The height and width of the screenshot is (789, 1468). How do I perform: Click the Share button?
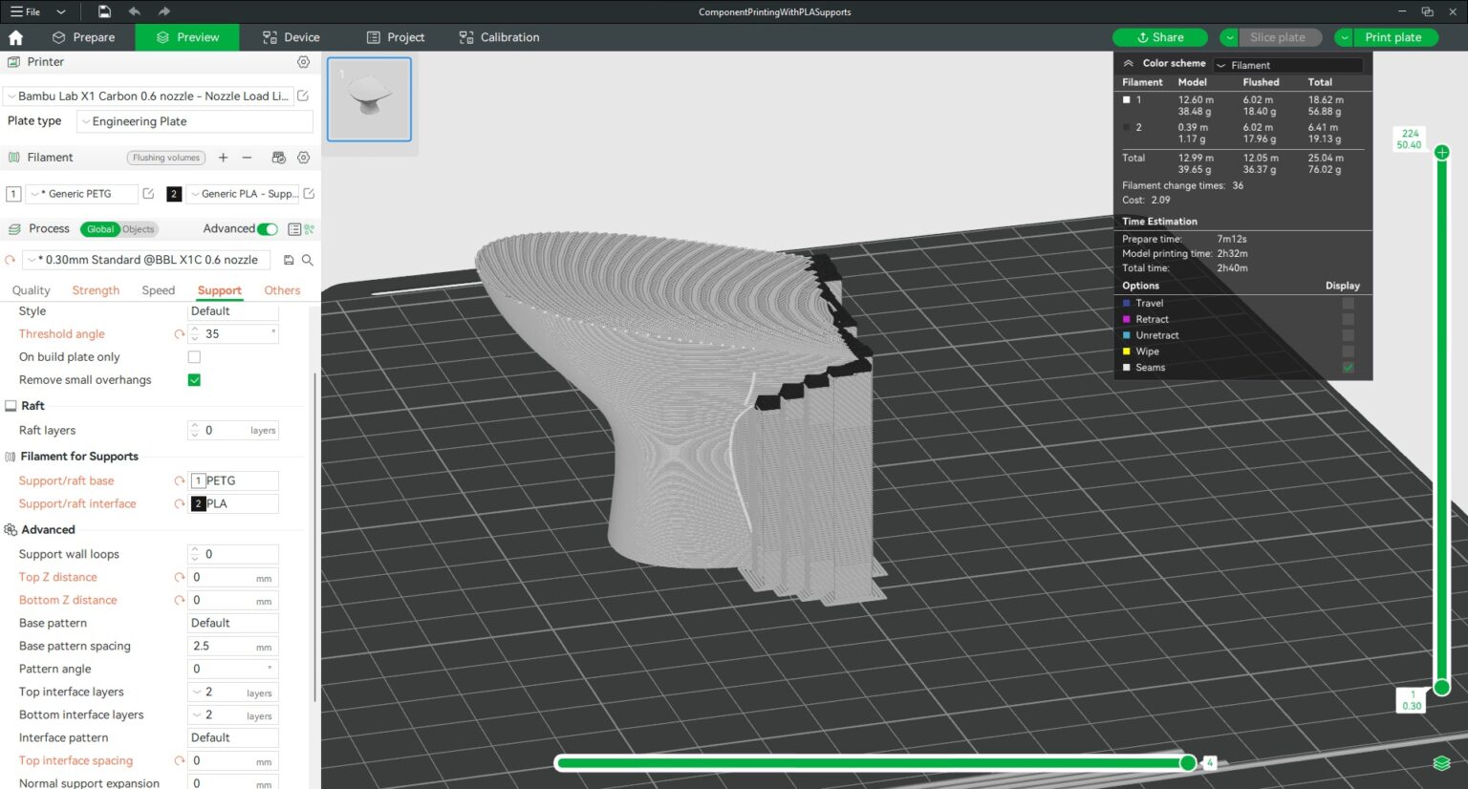1159,37
